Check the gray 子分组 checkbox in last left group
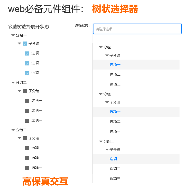The width and height of the screenshot is (191, 191). [x=25, y=138]
